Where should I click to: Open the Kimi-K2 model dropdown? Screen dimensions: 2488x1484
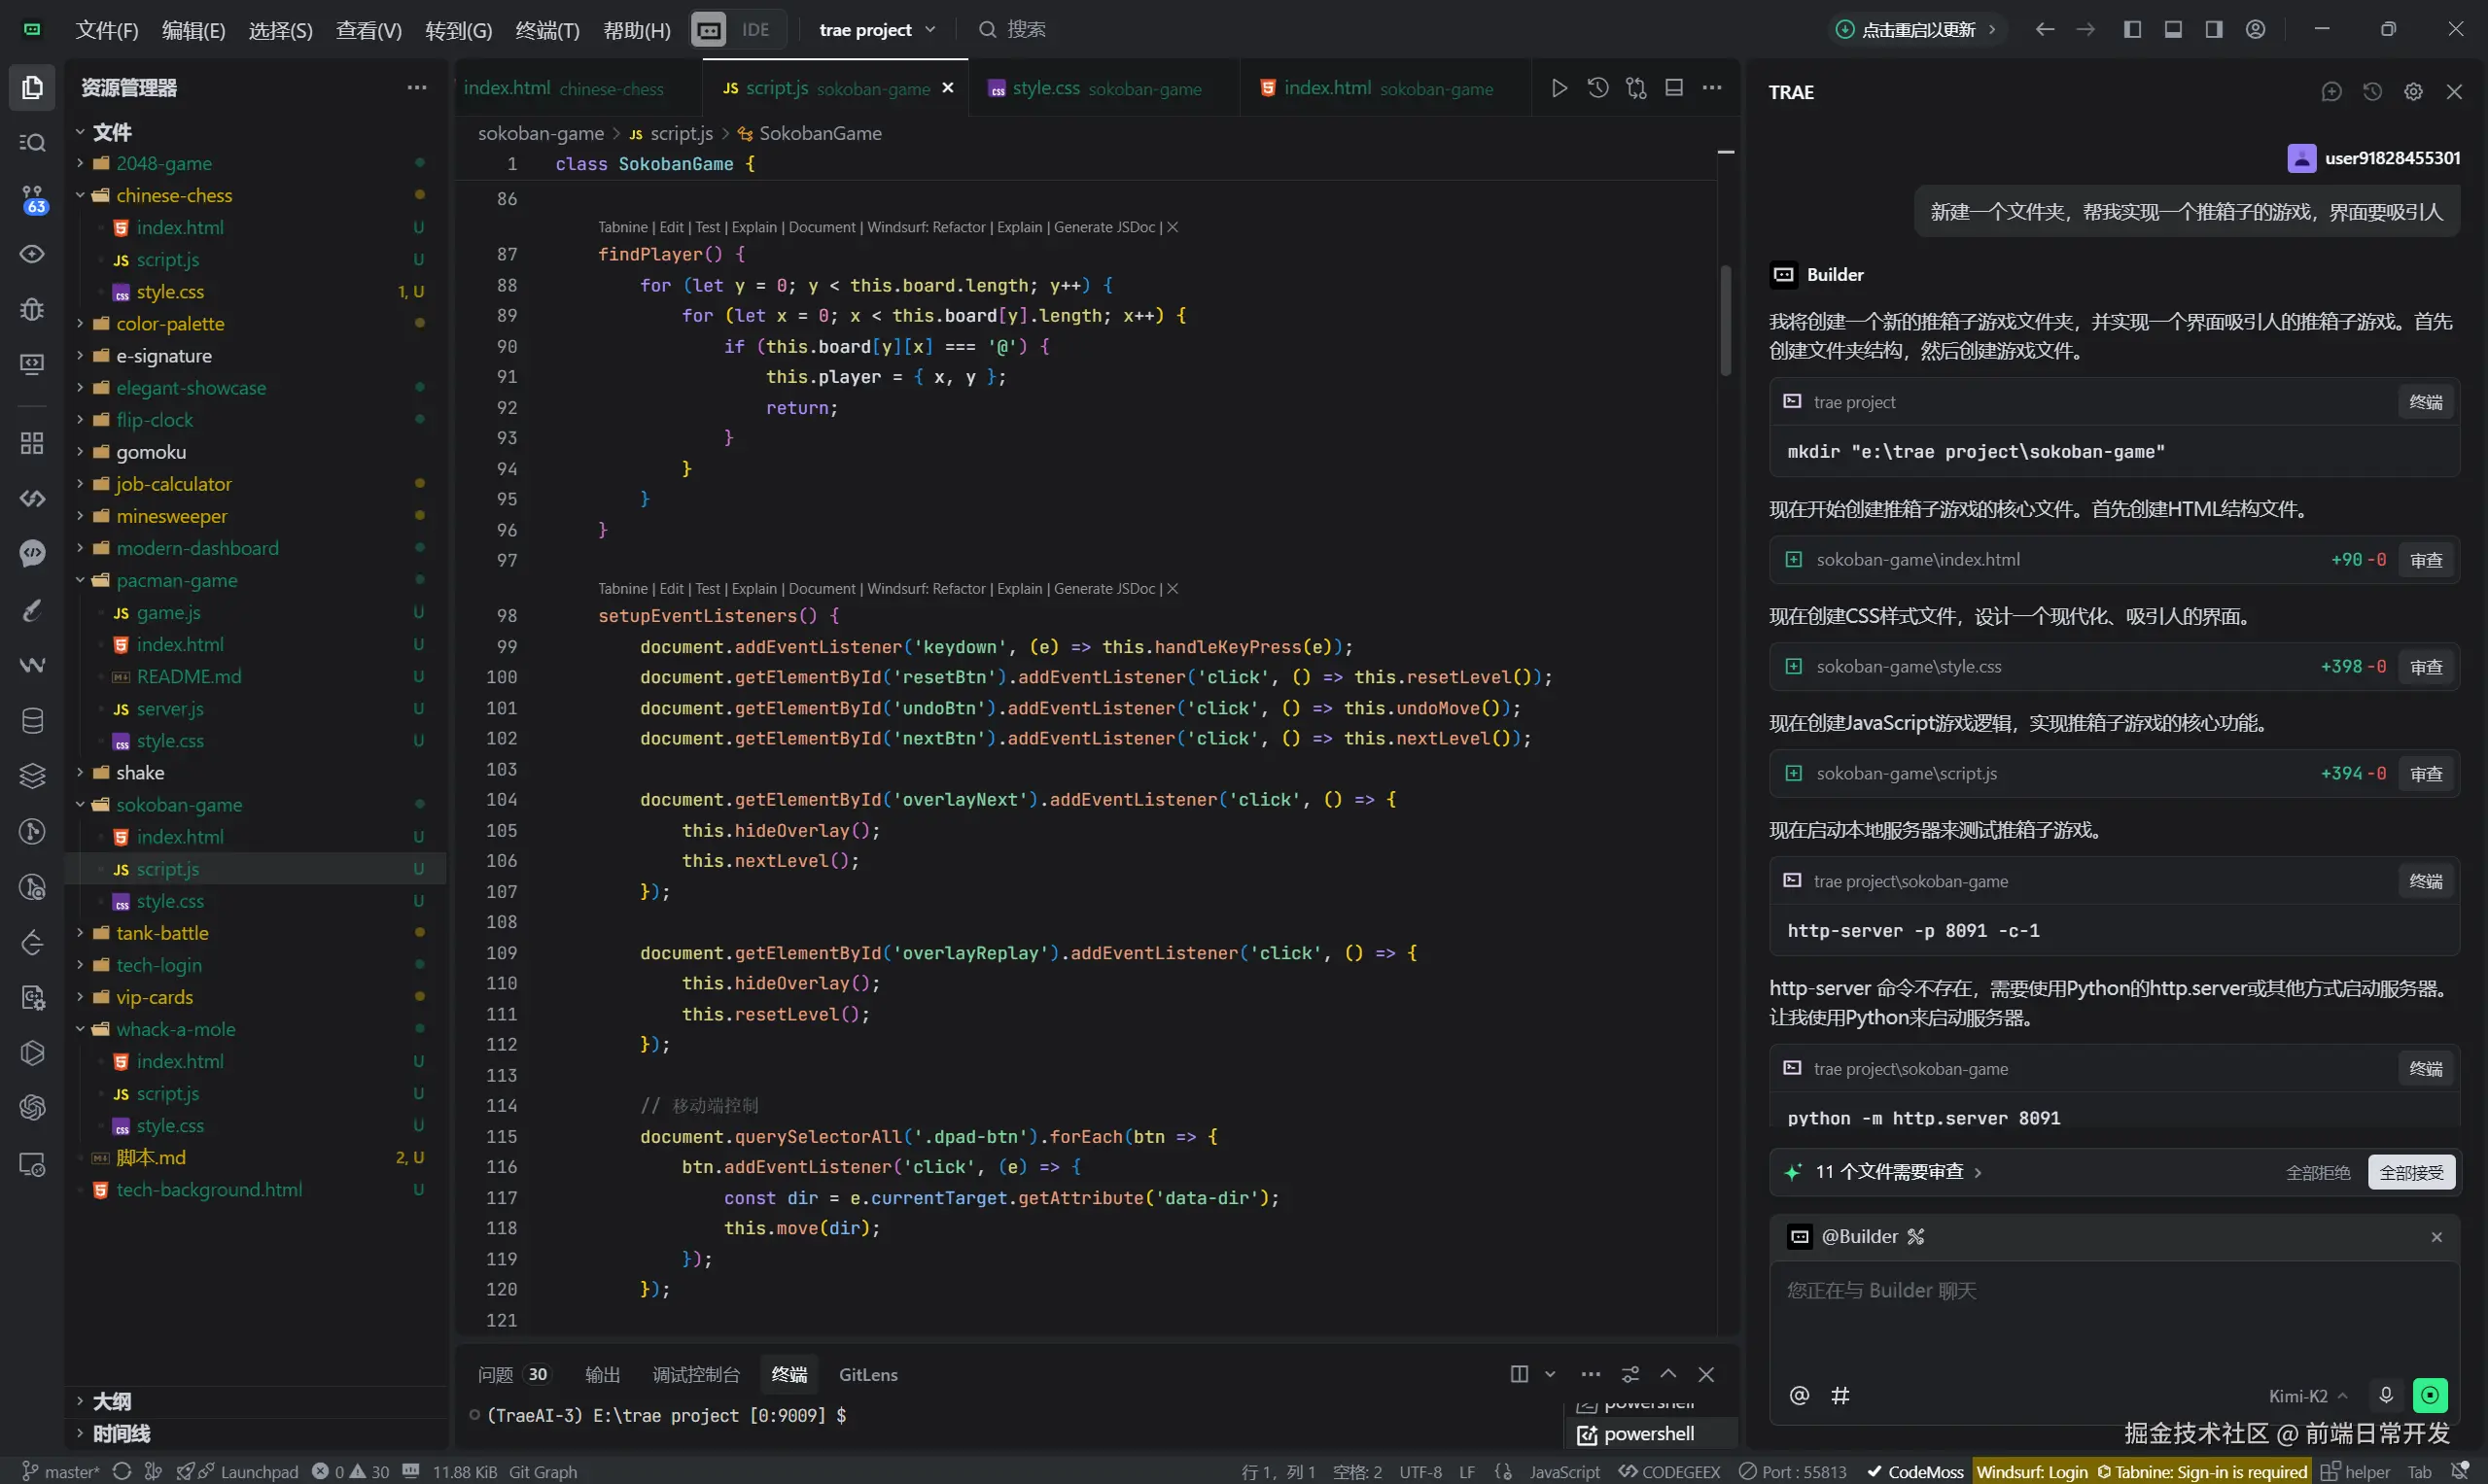(2307, 1396)
